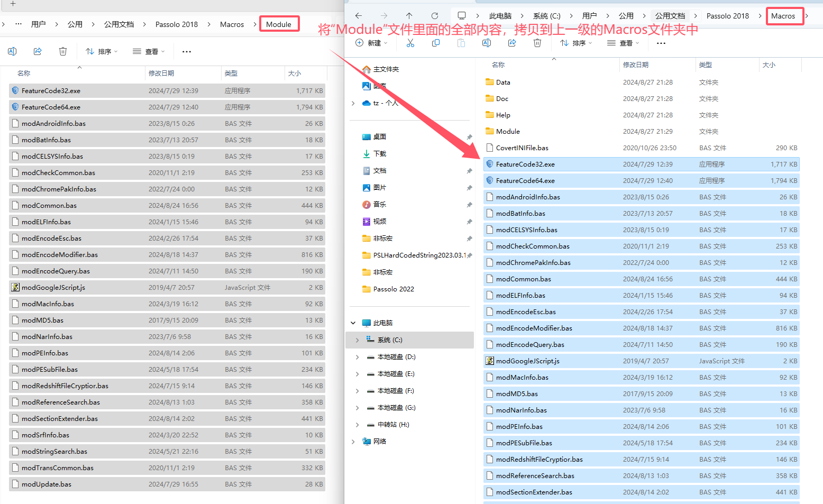Click the Share icon in right window toolbar

coord(512,43)
